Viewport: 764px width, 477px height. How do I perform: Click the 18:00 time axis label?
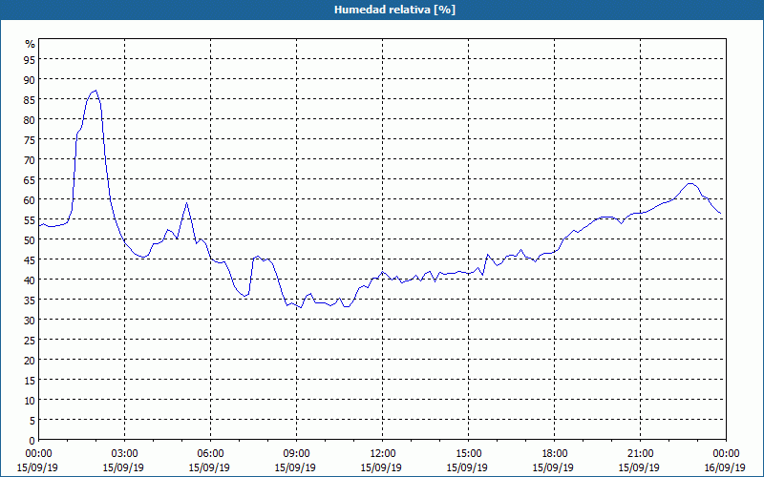555,454
